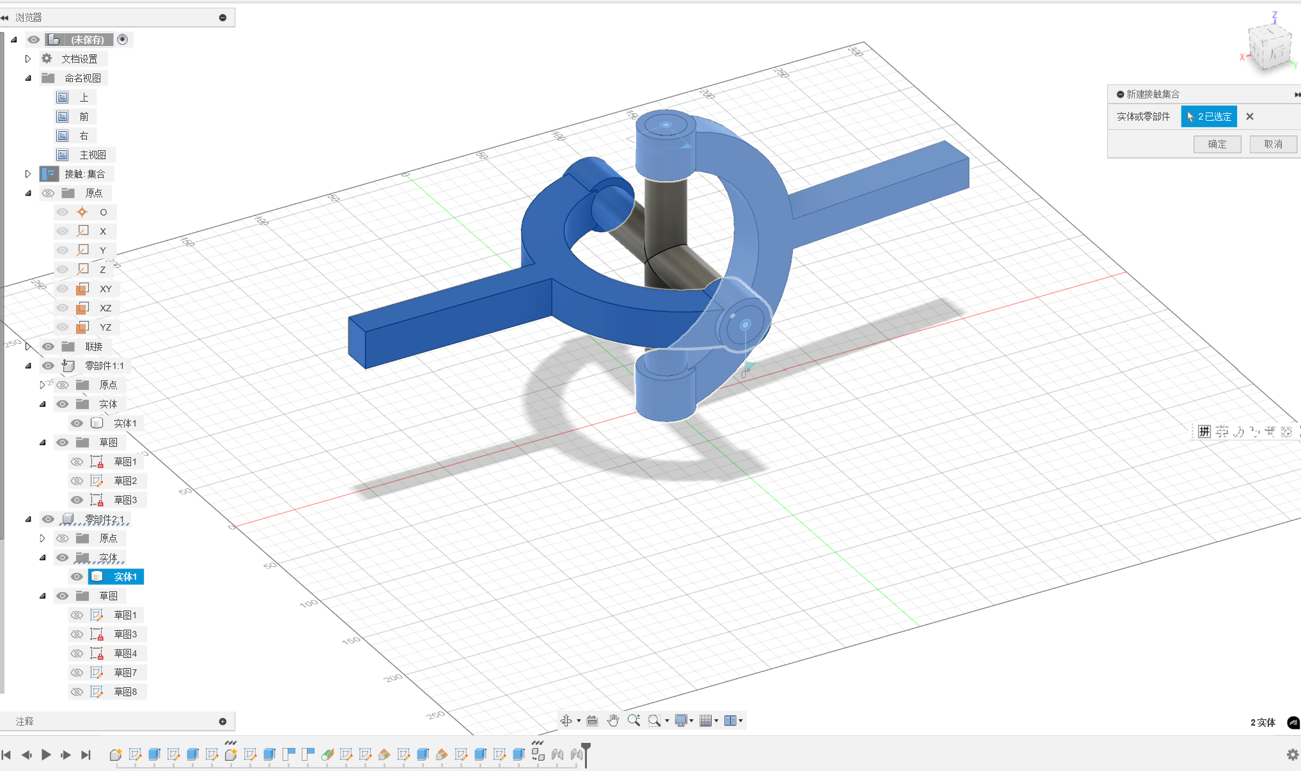The image size is (1301, 771).
Task: Click the Look At camera icon
Action: (592, 720)
